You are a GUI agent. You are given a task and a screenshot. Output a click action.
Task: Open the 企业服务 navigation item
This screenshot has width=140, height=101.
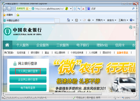click(43, 45)
